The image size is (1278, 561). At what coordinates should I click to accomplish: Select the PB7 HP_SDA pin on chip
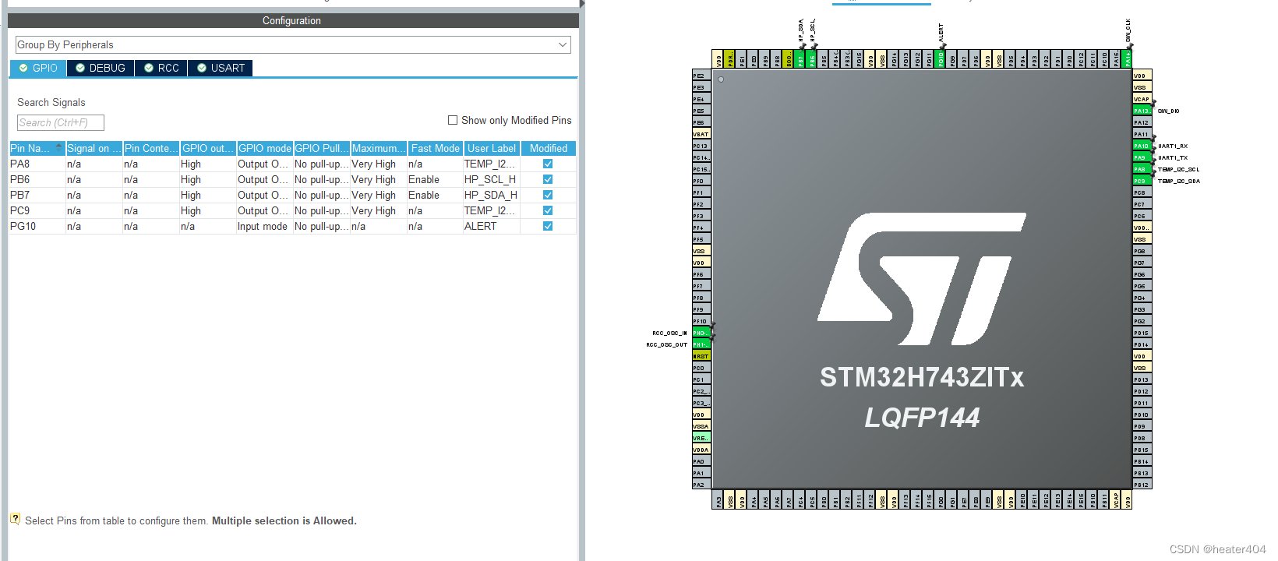click(x=800, y=58)
